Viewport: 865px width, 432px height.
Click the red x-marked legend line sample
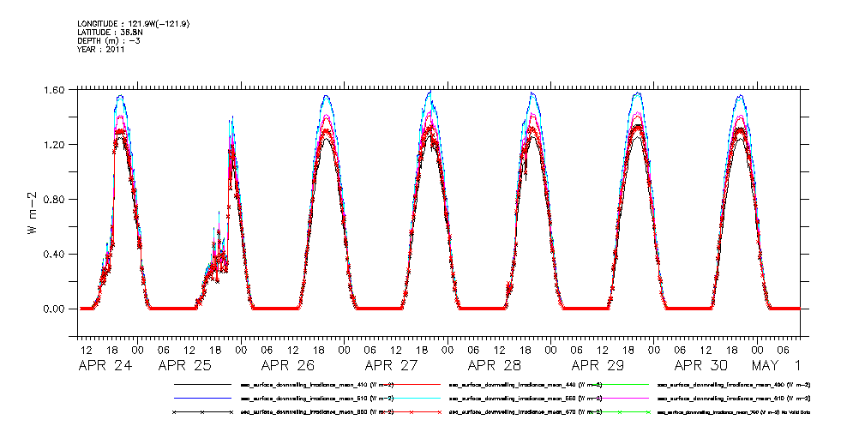[x=411, y=412]
